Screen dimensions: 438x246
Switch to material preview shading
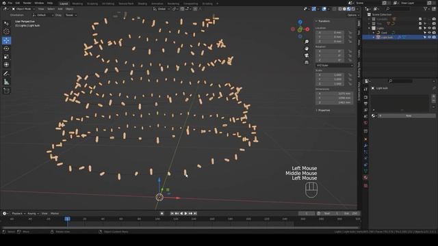(x=348, y=9)
